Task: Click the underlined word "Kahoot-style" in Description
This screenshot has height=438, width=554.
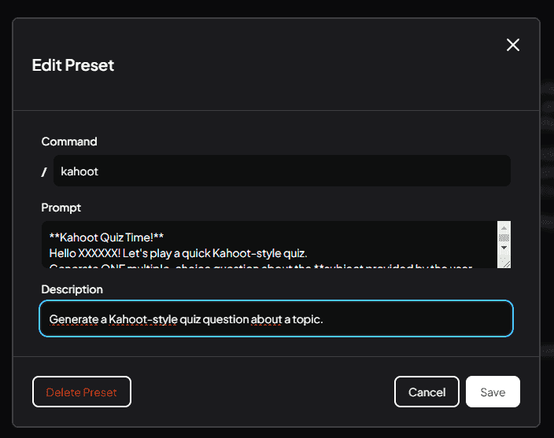Action: (x=142, y=319)
